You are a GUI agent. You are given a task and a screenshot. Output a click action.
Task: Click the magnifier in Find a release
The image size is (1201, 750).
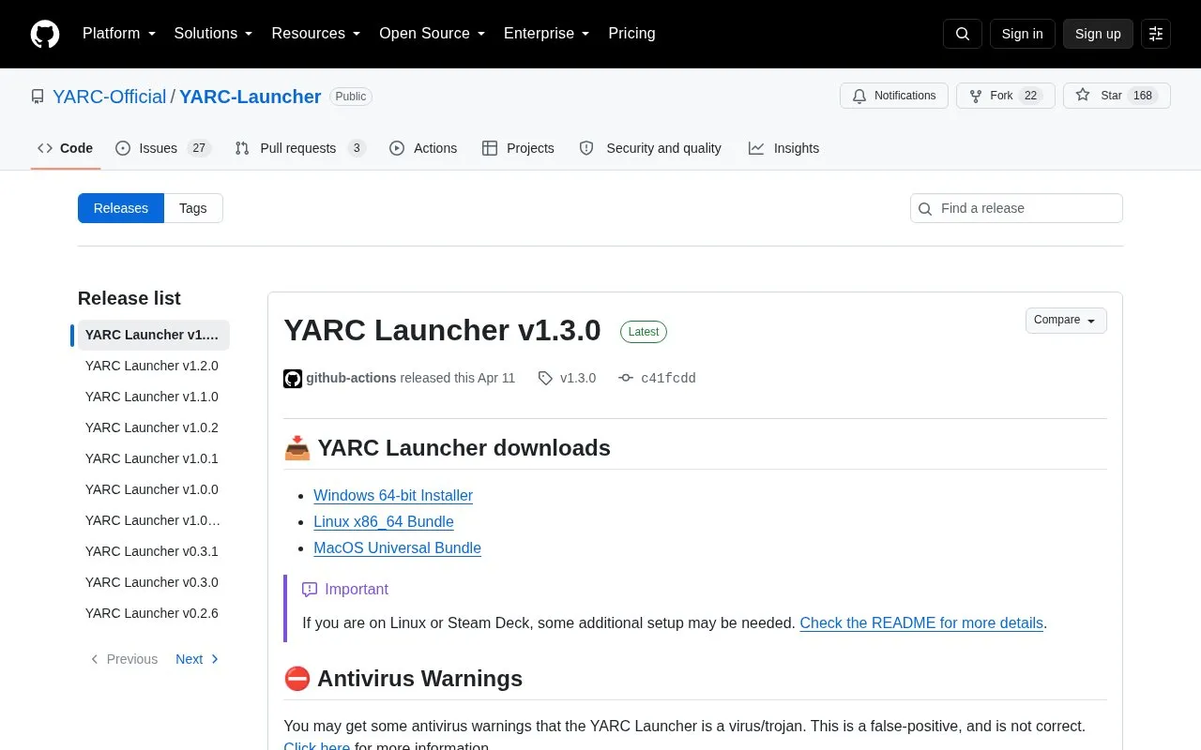coord(926,208)
